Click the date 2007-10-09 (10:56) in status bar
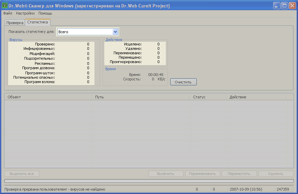298x194 pixels. click(246, 189)
